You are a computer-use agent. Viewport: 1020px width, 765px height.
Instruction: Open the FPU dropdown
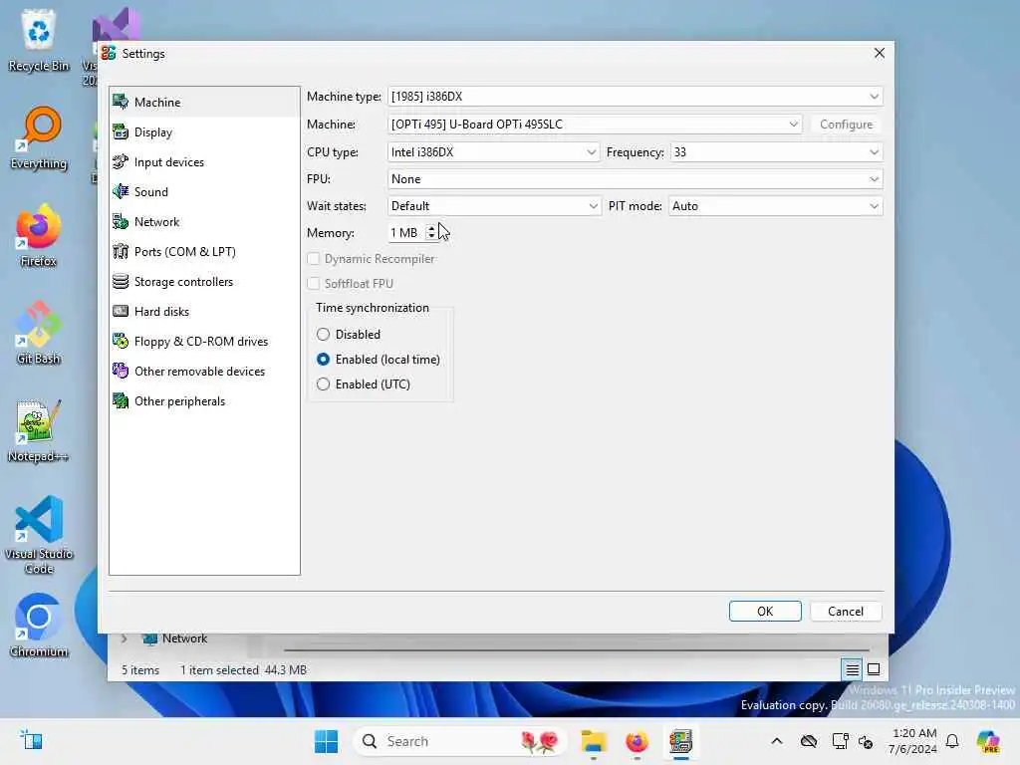pyautogui.click(x=635, y=179)
